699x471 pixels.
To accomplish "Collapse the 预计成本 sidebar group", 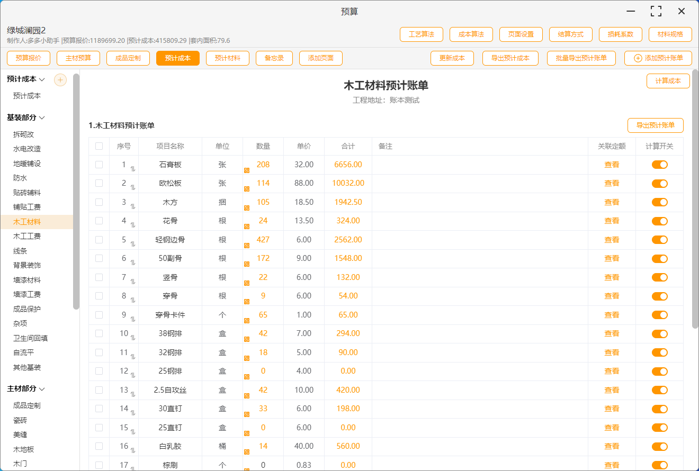I will 42,79.
